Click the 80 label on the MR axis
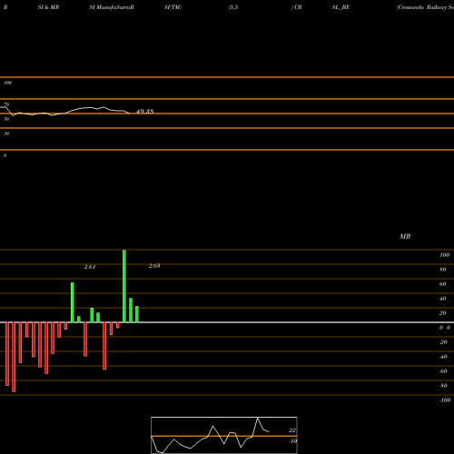 pos(443,270)
